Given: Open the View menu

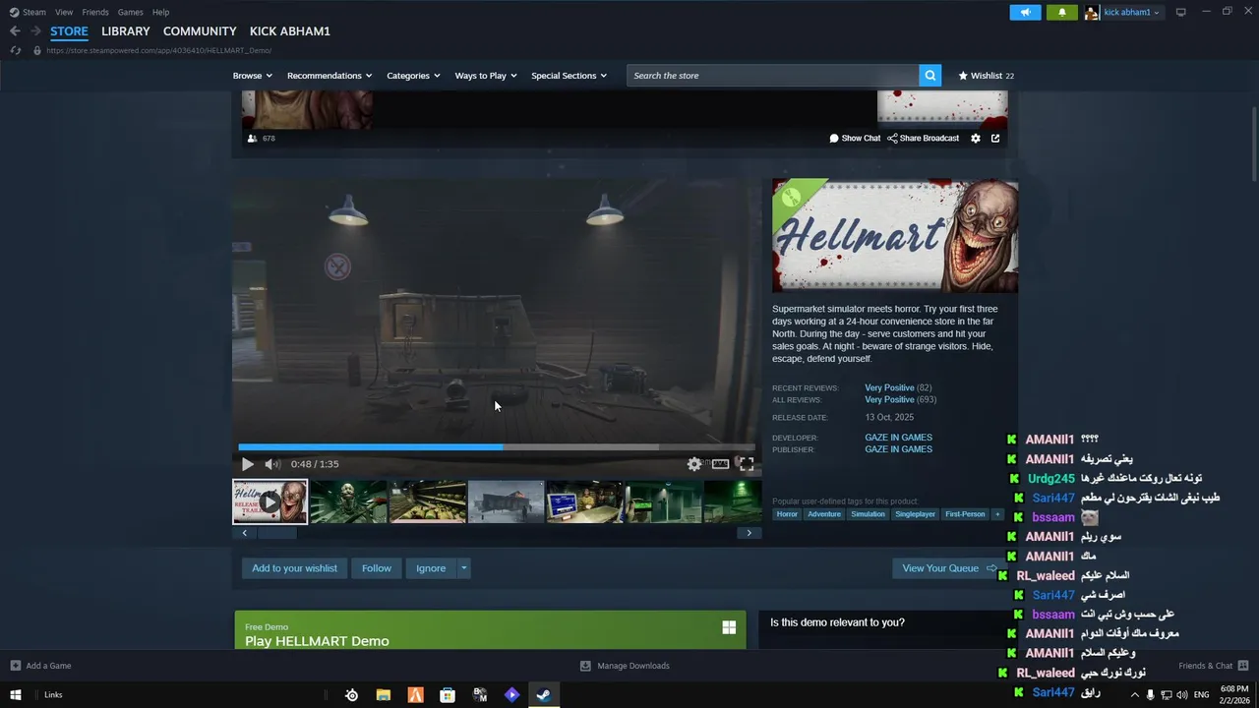Looking at the screenshot, I should pos(64,12).
